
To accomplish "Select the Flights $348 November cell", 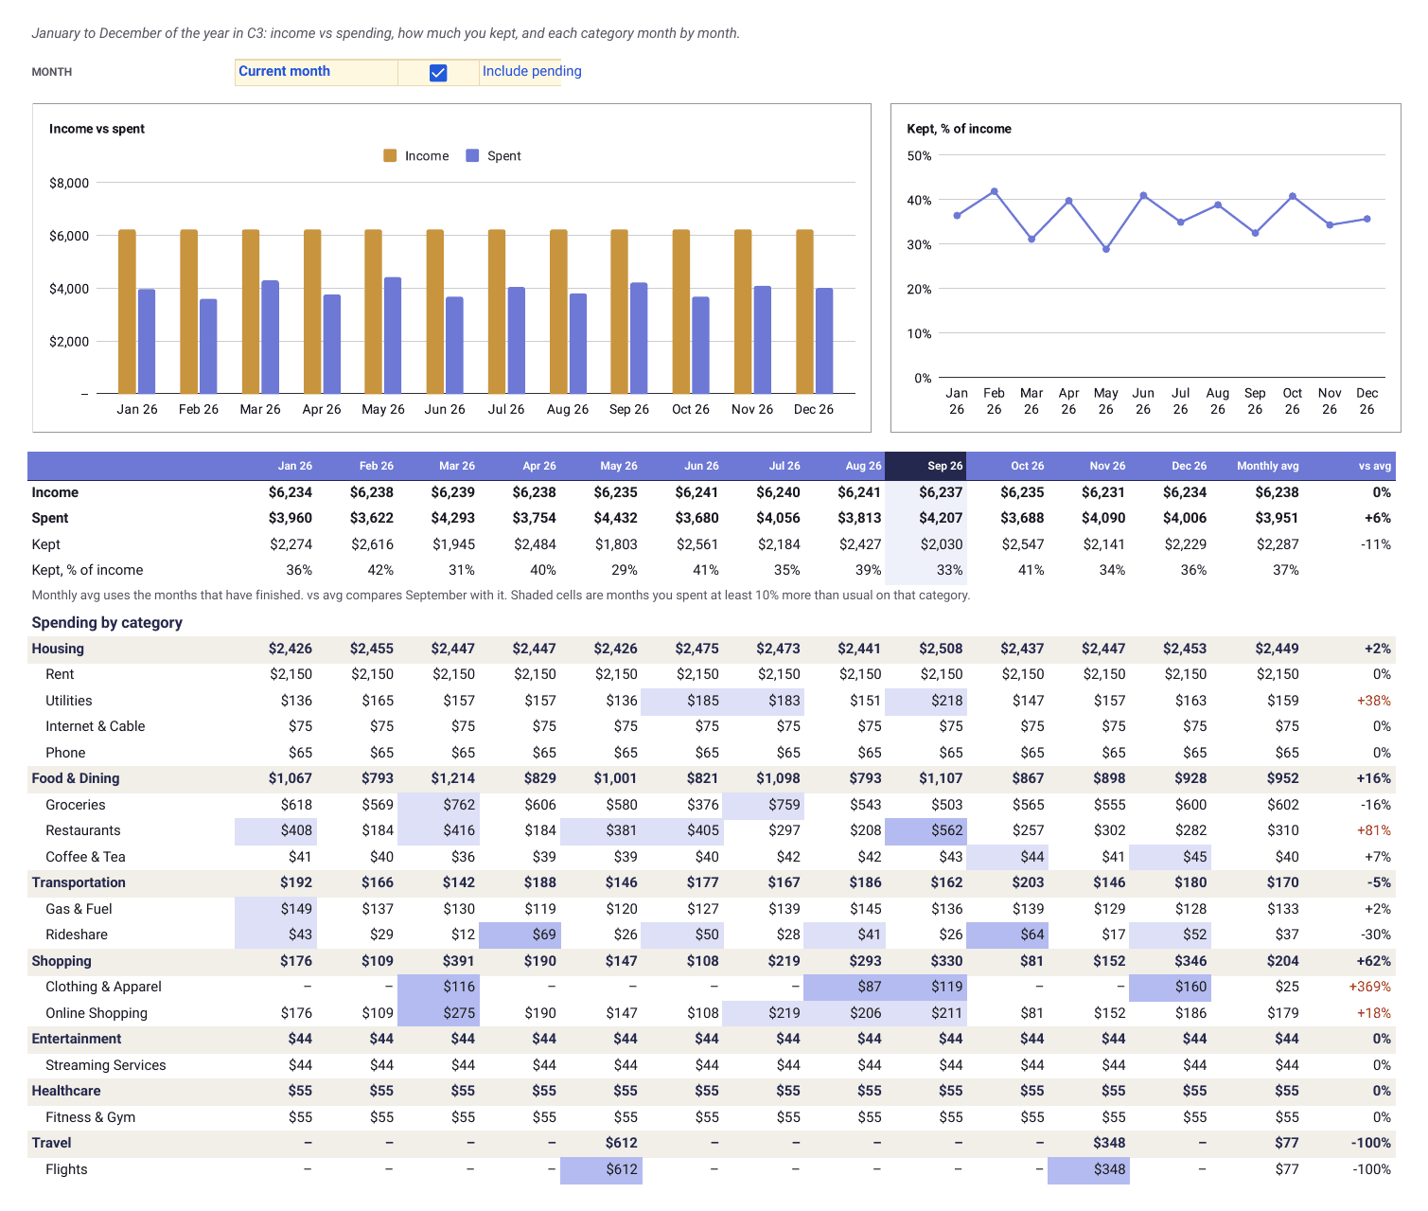I will click(1089, 1169).
